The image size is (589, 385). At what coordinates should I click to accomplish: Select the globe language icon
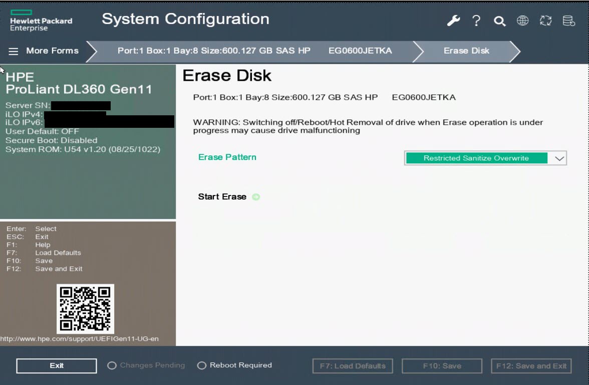click(522, 21)
